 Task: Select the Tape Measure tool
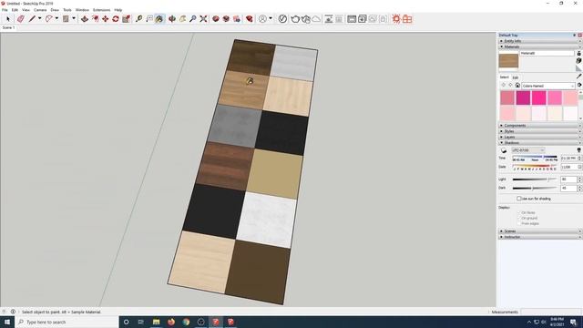138,18
